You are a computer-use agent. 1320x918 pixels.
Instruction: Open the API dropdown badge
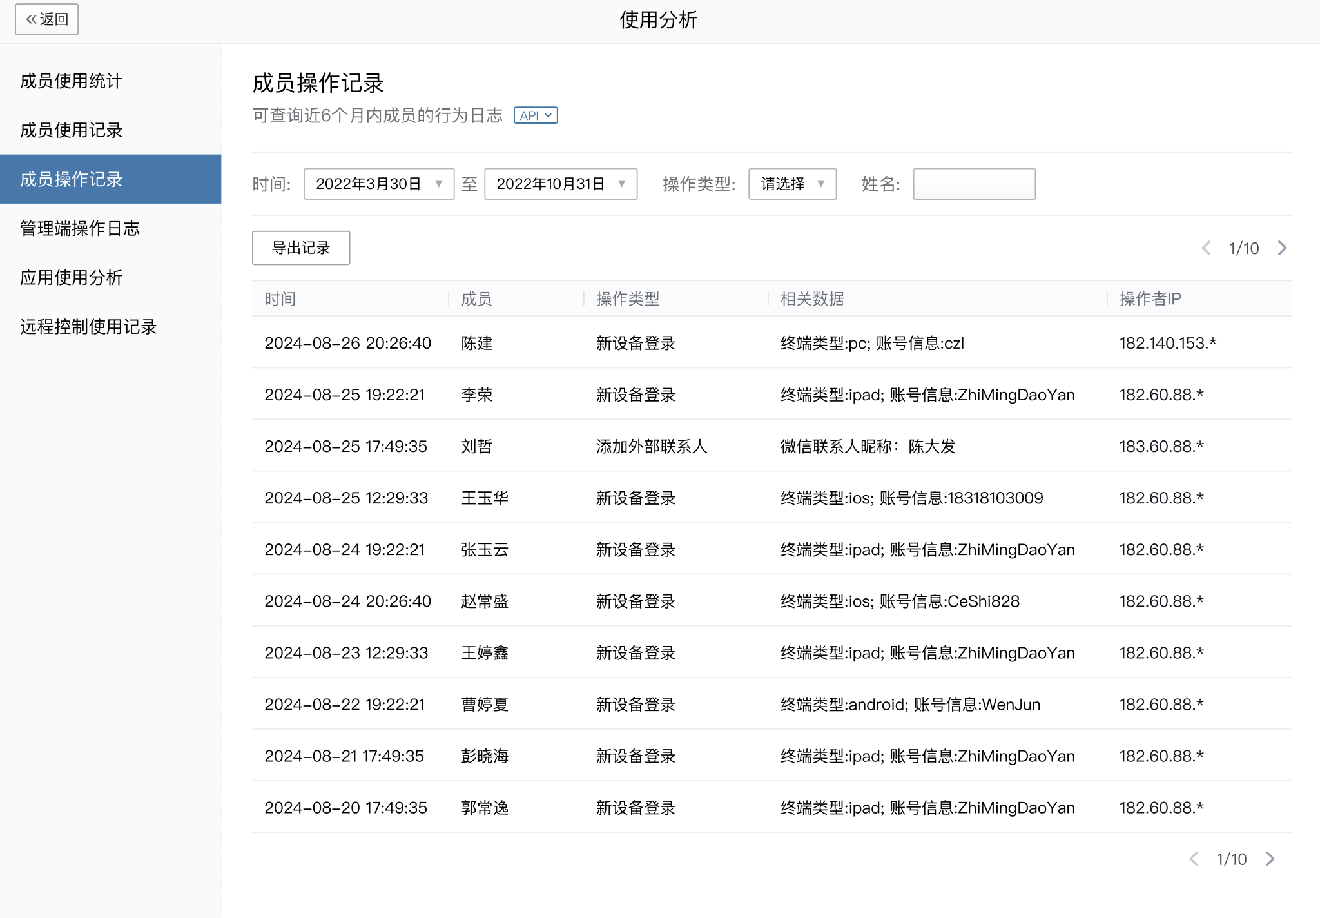pyautogui.click(x=535, y=115)
